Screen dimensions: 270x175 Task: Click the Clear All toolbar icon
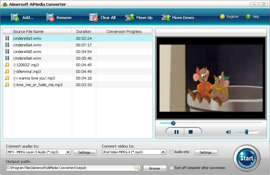[x=94, y=17]
